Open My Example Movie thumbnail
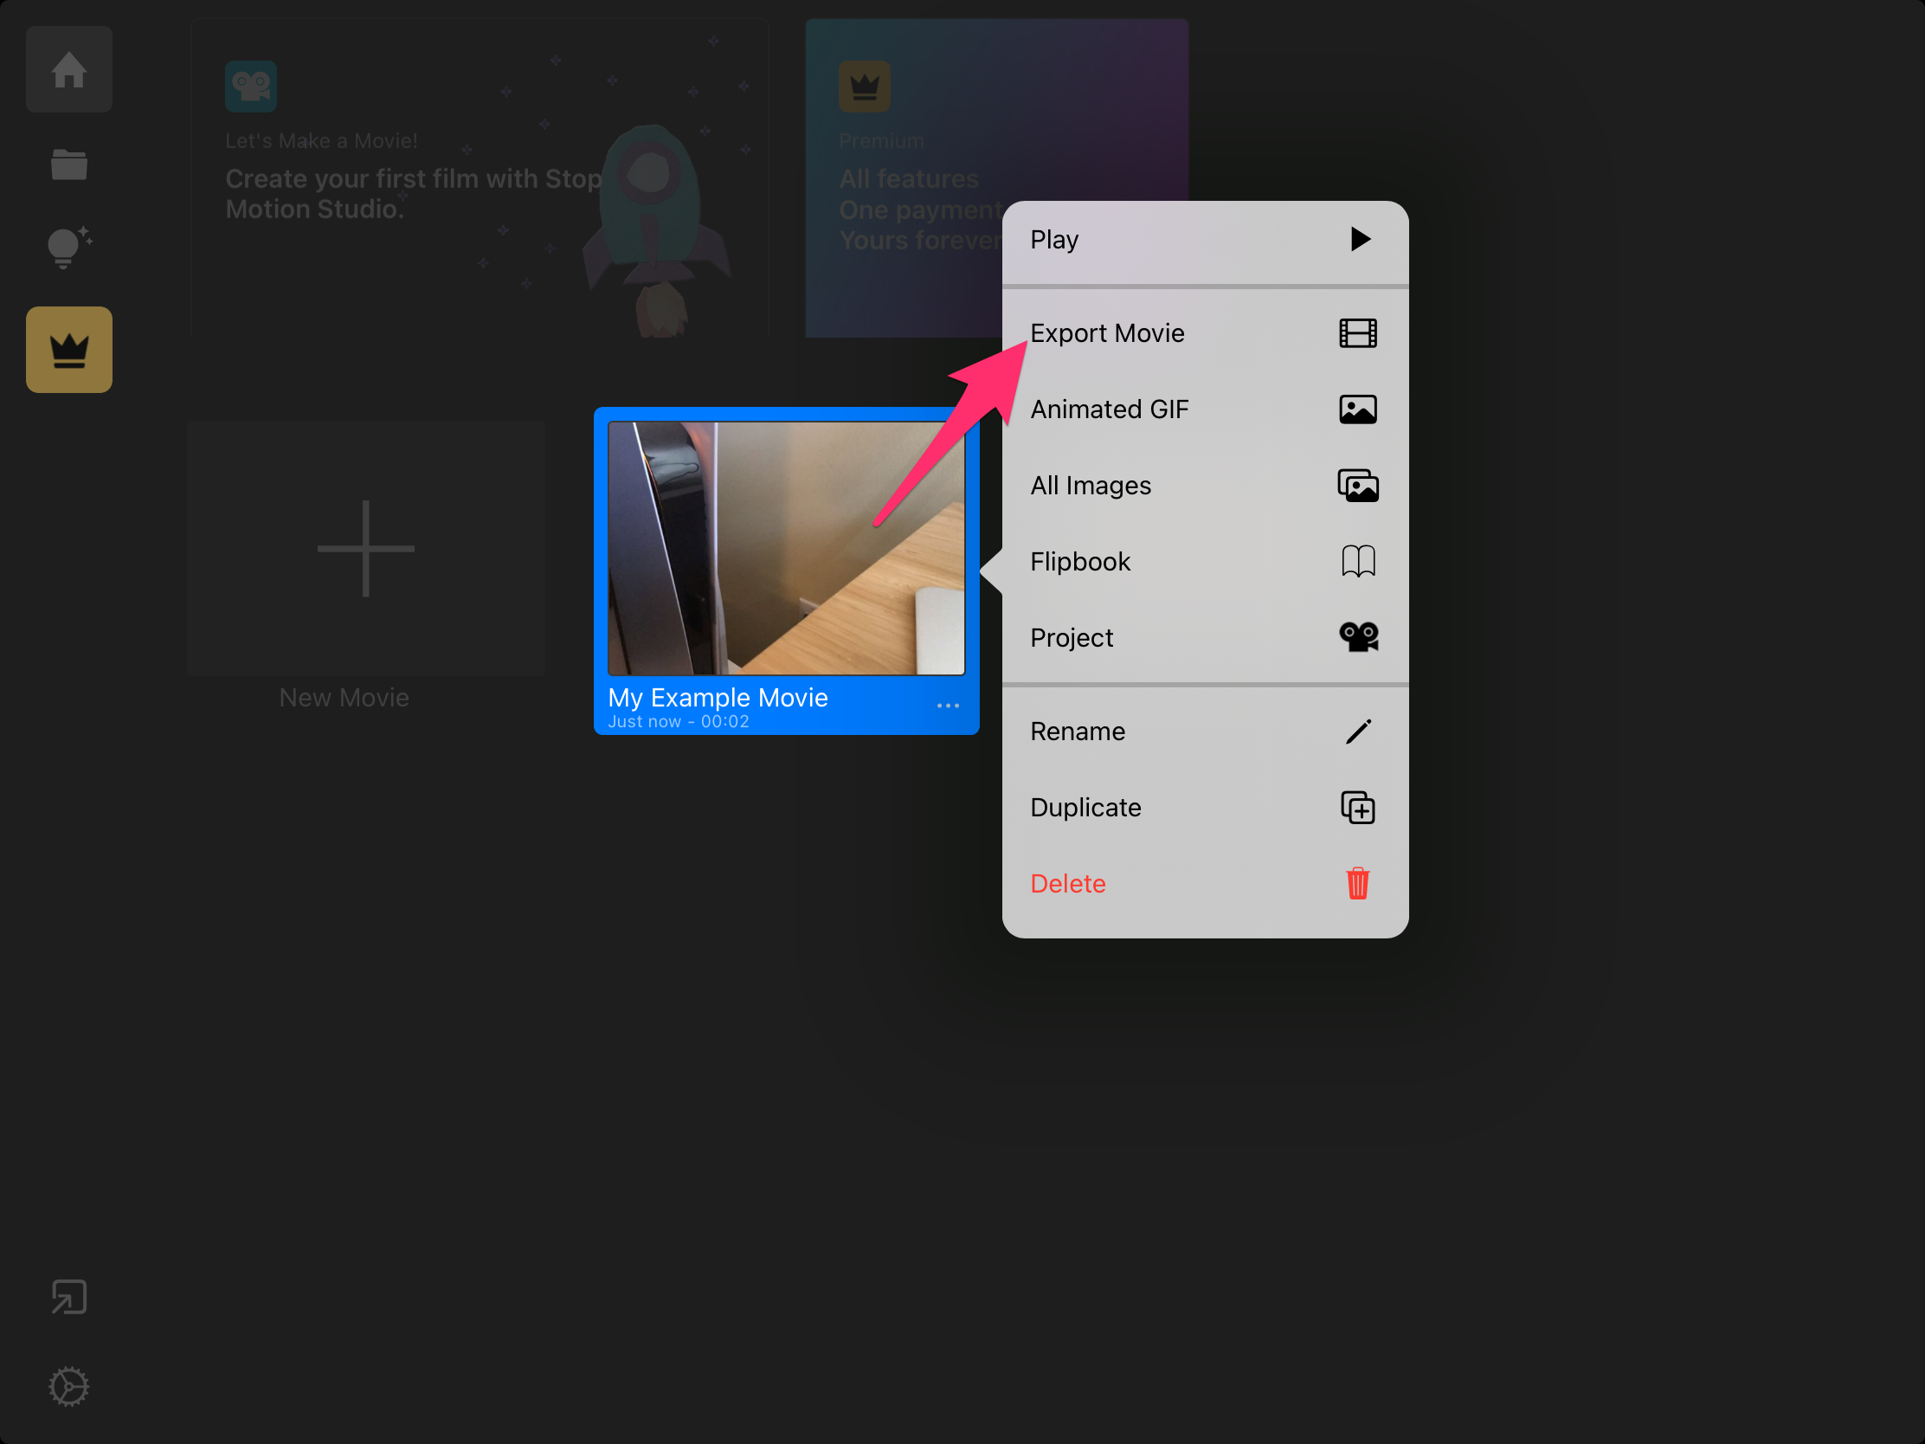The height and width of the screenshot is (1444, 1925). tap(785, 548)
